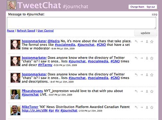Open the http://tr.im/sIIN link
This screenshot has height=120, width=162.
coord(35,110)
